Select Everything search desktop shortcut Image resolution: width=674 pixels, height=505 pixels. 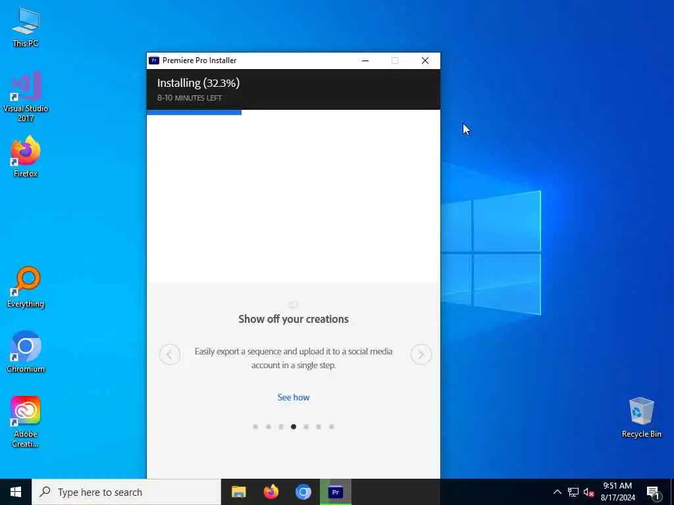[26, 287]
